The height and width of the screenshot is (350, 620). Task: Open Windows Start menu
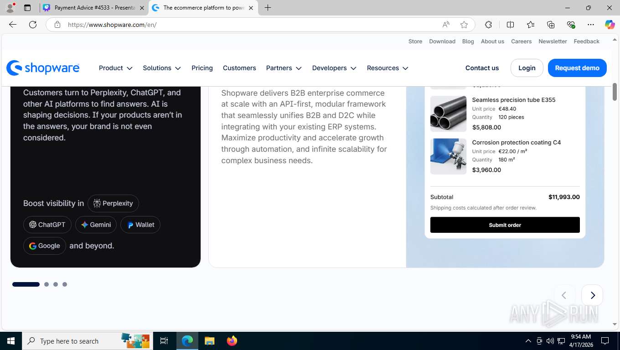(x=11, y=341)
